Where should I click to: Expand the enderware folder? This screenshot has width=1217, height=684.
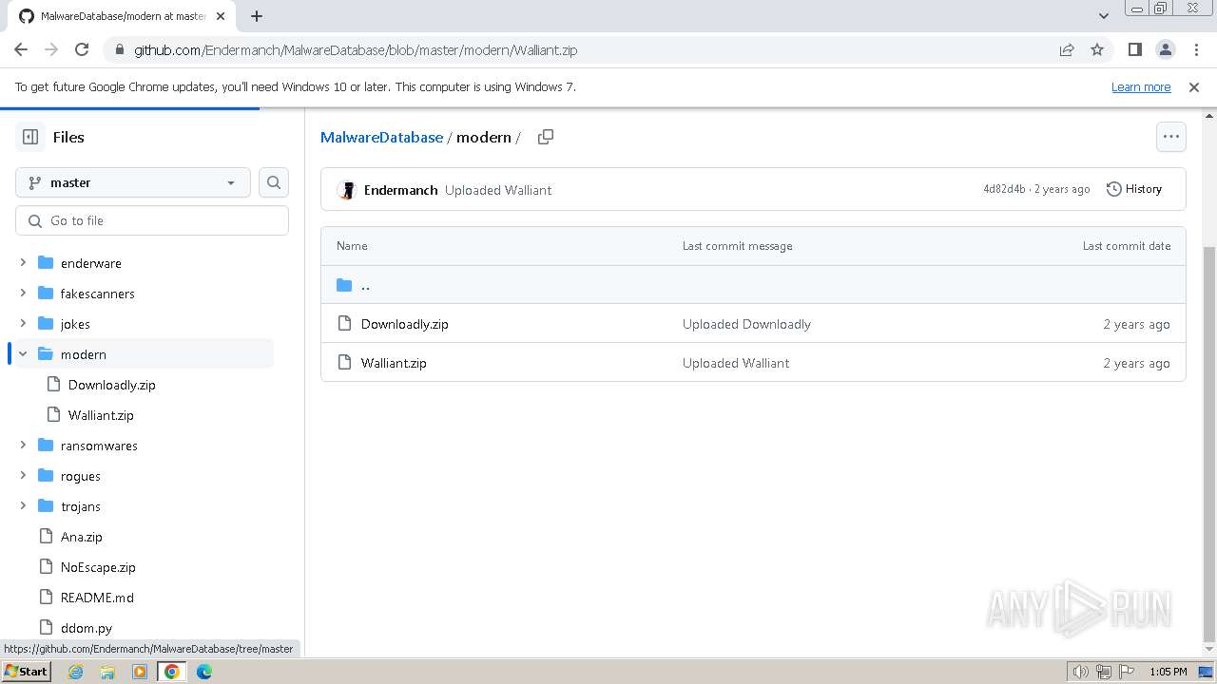[x=23, y=263]
